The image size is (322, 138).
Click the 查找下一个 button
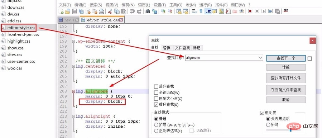[x=286, y=58]
